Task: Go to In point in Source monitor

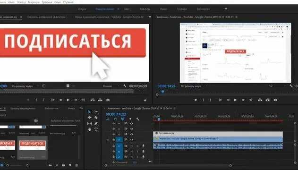Action: click(52, 100)
